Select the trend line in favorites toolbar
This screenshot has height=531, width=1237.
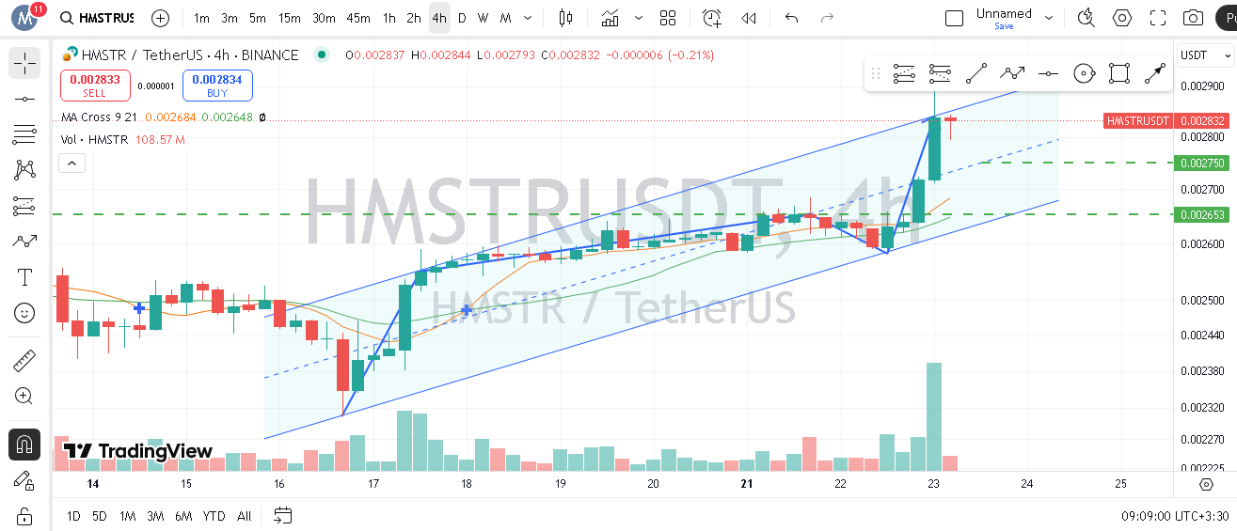pyautogui.click(x=976, y=73)
